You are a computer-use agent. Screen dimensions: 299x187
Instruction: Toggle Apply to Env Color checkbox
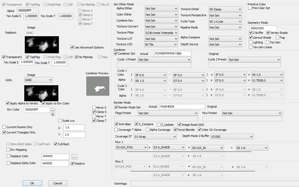(43, 103)
